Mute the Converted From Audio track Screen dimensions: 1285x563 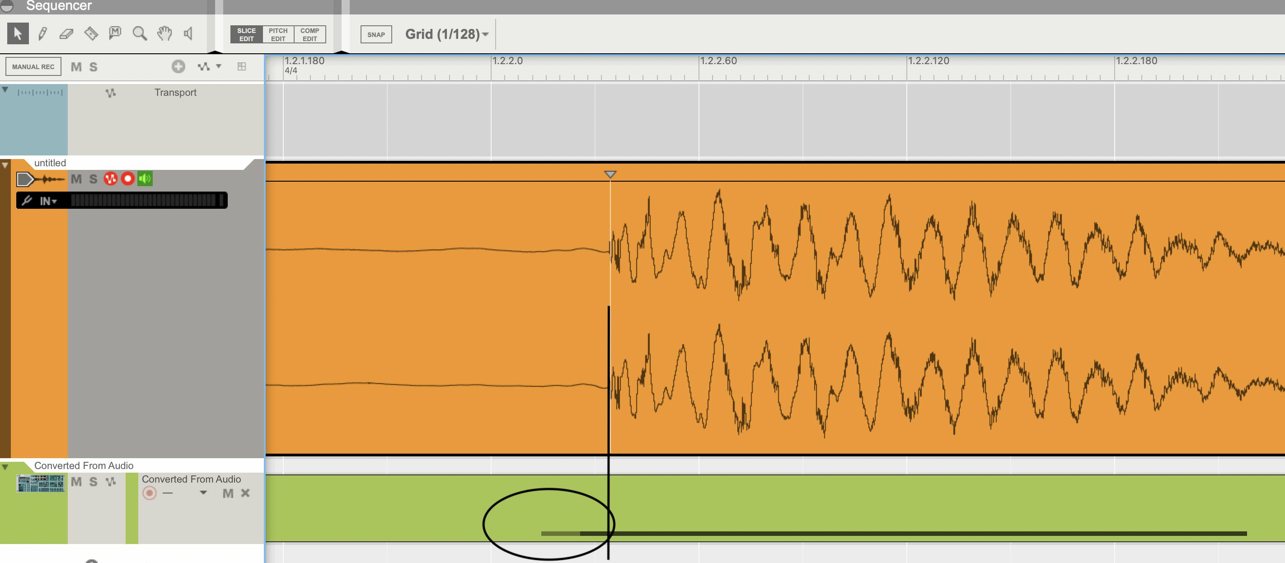pos(76,482)
